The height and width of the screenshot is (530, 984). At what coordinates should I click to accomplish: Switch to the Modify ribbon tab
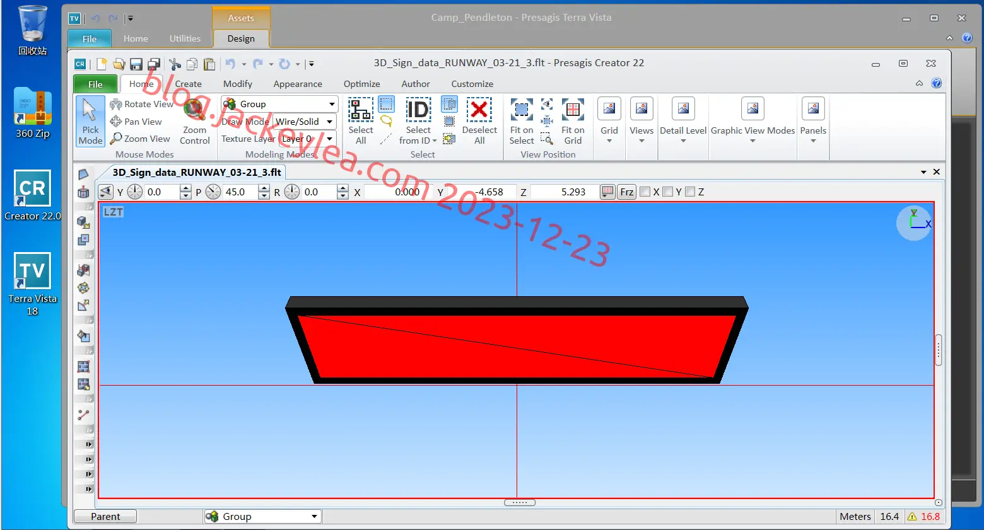point(237,84)
